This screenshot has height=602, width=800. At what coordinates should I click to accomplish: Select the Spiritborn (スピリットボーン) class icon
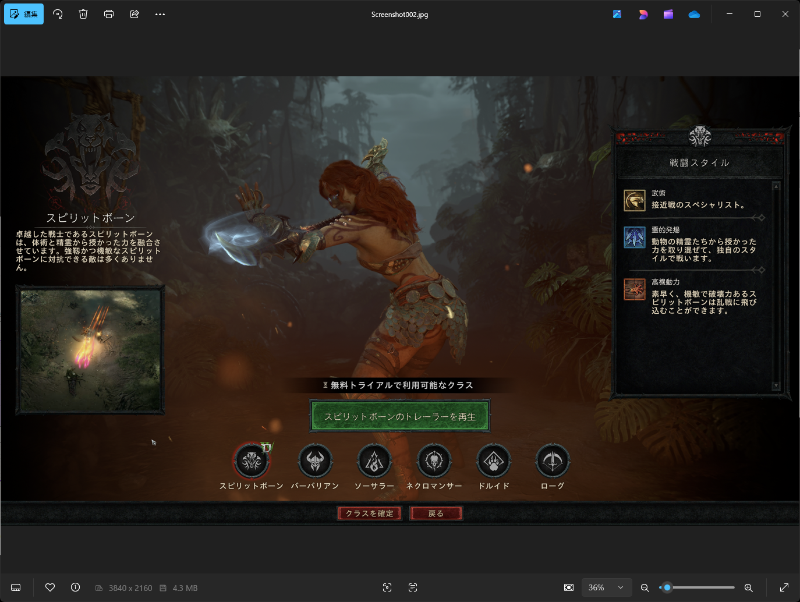pos(252,461)
